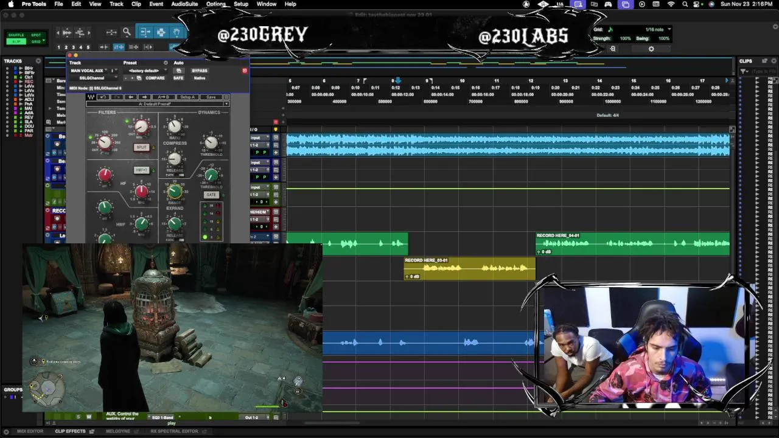The image size is (779, 438).
Task: Click Save in the Waves toolbar
Action: [x=211, y=97]
